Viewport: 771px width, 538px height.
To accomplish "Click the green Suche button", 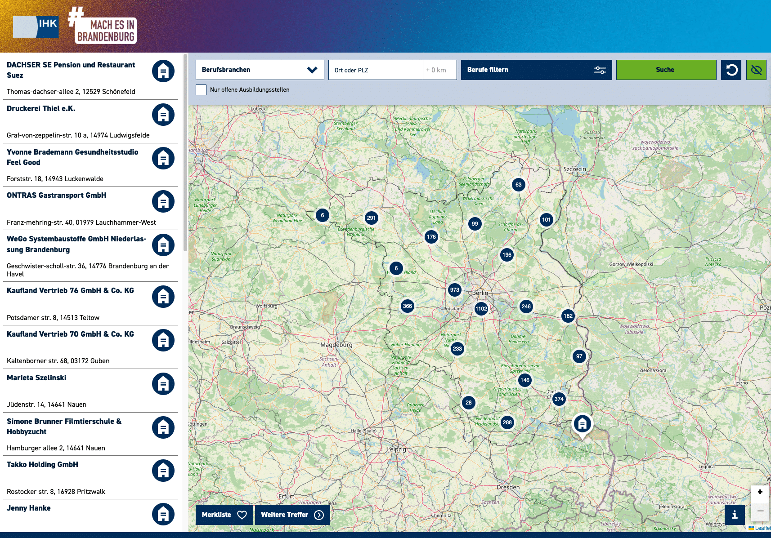I will 666,70.
